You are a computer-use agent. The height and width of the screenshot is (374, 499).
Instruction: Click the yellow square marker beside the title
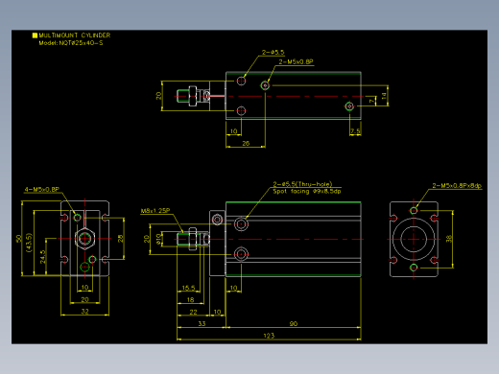(x=35, y=35)
